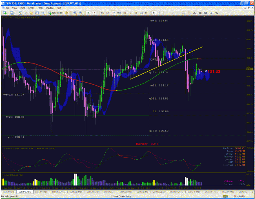Click the S1: 130.89 support label

pos(160,111)
